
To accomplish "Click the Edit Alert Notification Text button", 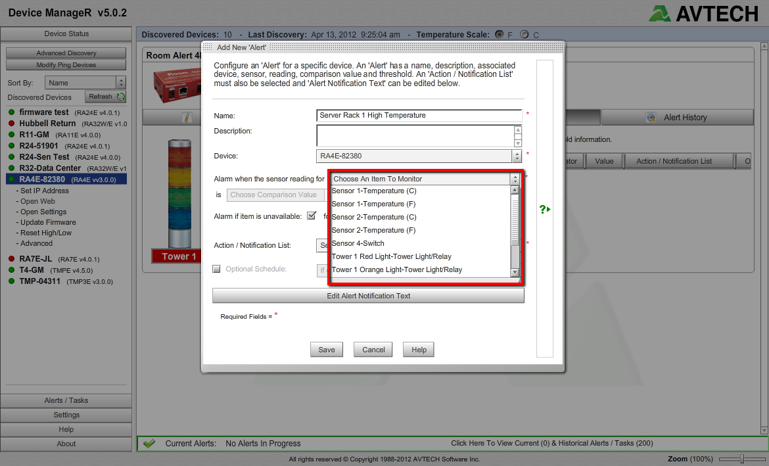I will pyautogui.click(x=368, y=295).
